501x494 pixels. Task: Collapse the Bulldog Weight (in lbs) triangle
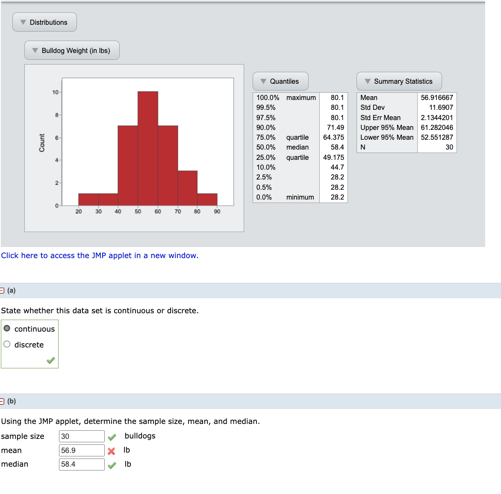pyautogui.click(x=35, y=50)
